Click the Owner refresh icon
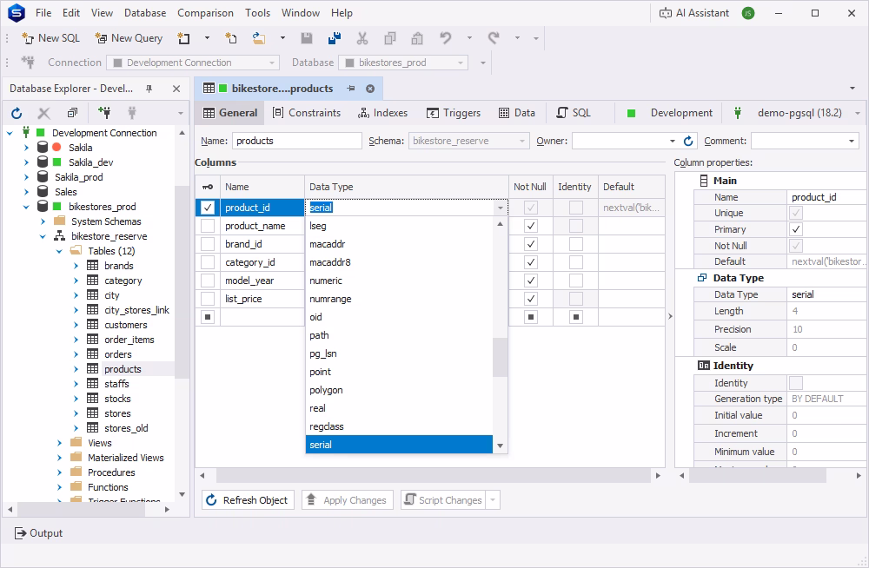The image size is (869, 568). point(688,141)
